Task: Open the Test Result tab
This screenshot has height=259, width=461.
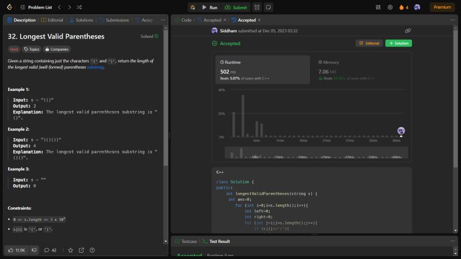Action: [x=217, y=241]
